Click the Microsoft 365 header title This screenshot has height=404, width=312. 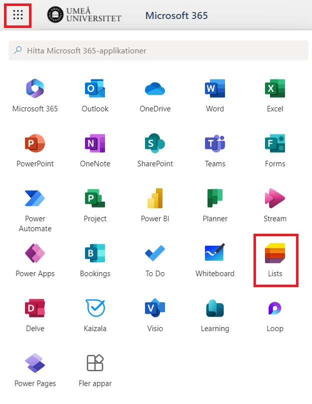(x=176, y=15)
